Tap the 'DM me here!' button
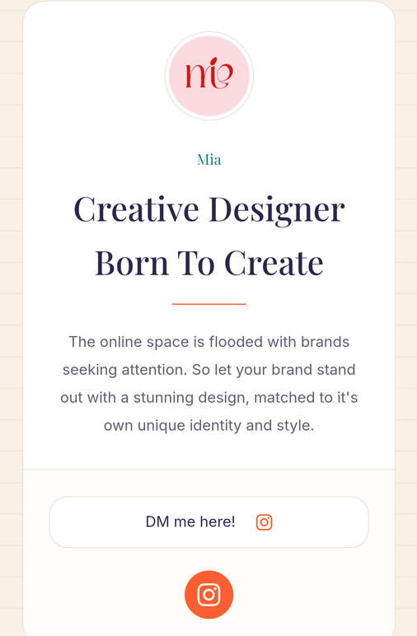 pyautogui.click(x=208, y=522)
